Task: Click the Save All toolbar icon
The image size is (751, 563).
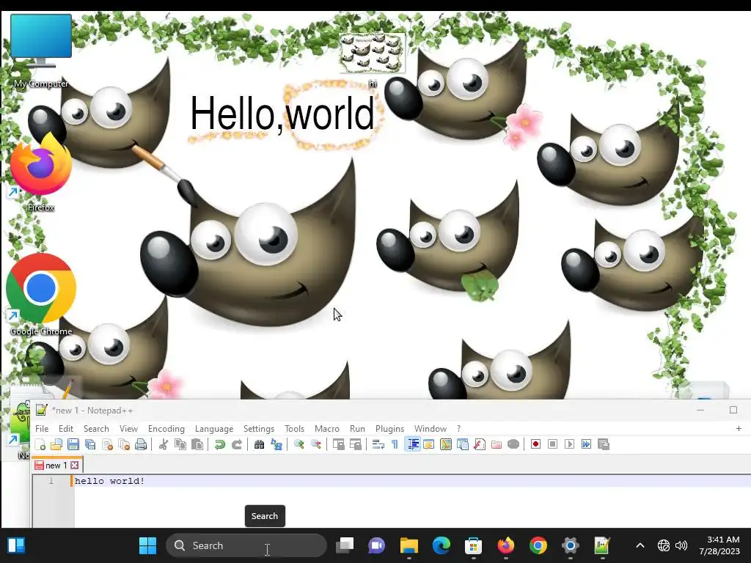Action: pyautogui.click(x=90, y=445)
